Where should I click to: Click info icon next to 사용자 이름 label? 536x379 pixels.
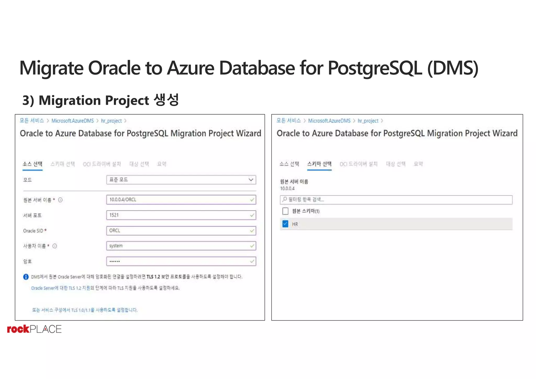55,246
